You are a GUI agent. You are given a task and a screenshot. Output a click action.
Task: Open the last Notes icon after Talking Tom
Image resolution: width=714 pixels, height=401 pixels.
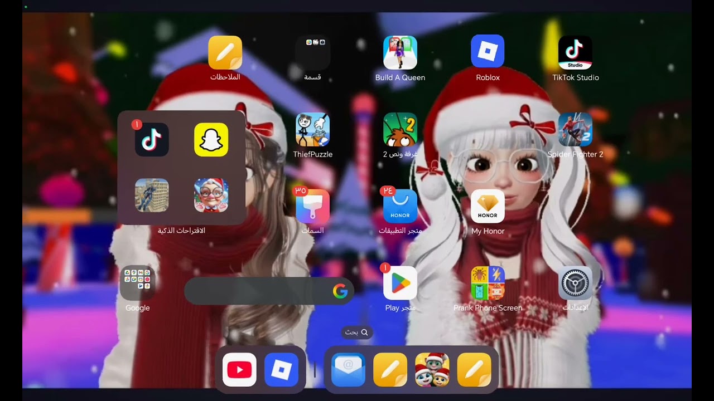pos(474,370)
